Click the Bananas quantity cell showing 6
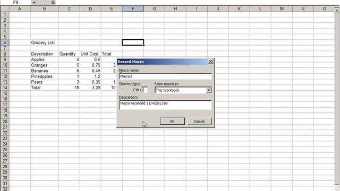Viewport: 340px width, 191px height. tap(69, 71)
